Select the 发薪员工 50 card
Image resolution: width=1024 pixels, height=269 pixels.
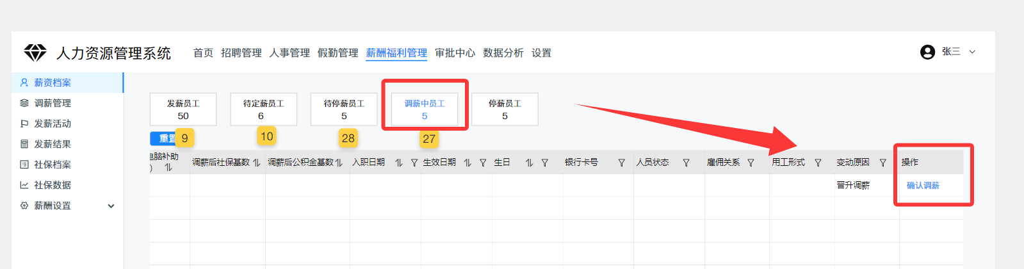pyautogui.click(x=183, y=110)
